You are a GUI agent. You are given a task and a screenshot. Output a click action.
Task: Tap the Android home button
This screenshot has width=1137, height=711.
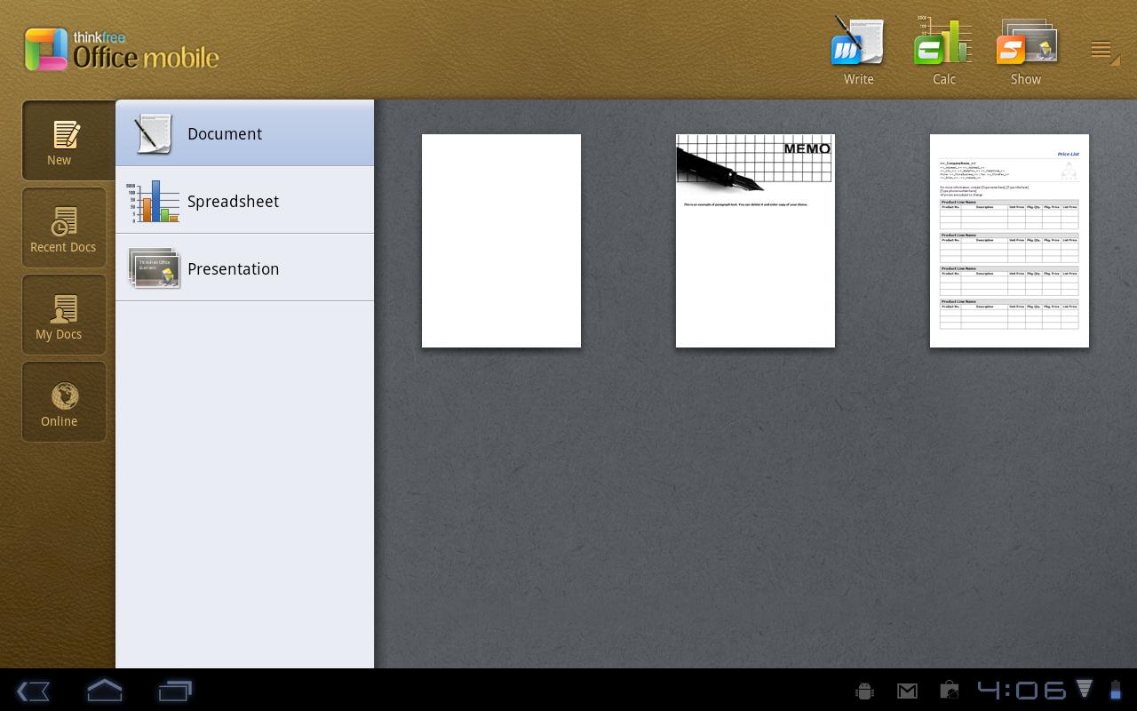(x=104, y=691)
